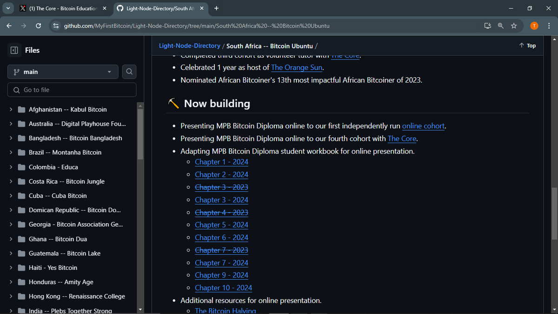Select Haiti - Yes Bitcoin folder name

tap(53, 268)
